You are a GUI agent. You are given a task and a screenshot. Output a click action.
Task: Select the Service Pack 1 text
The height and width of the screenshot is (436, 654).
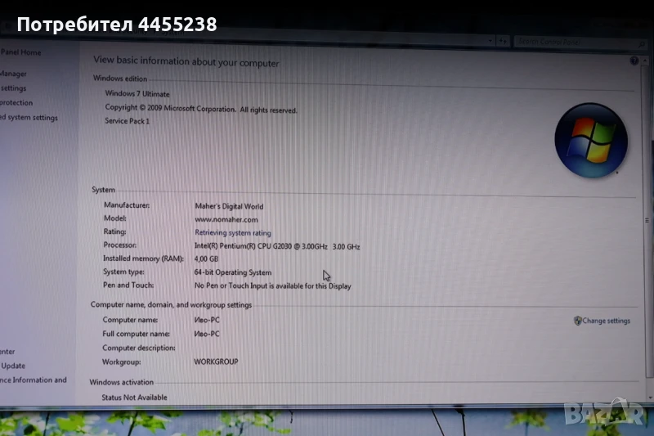tap(128, 121)
